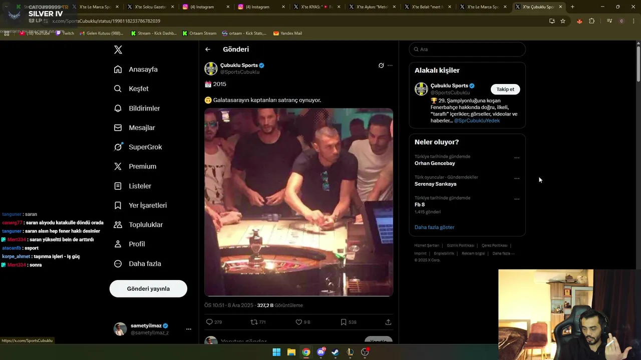Click the Grok icon on the post header
Viewport: 641px width, 360px height.
(x=381, y=65)
